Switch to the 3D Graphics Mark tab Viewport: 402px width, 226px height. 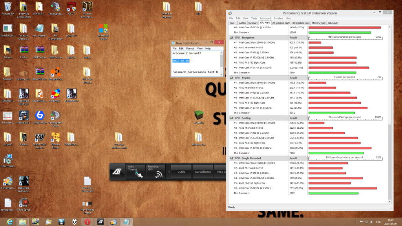coord(301,23)
